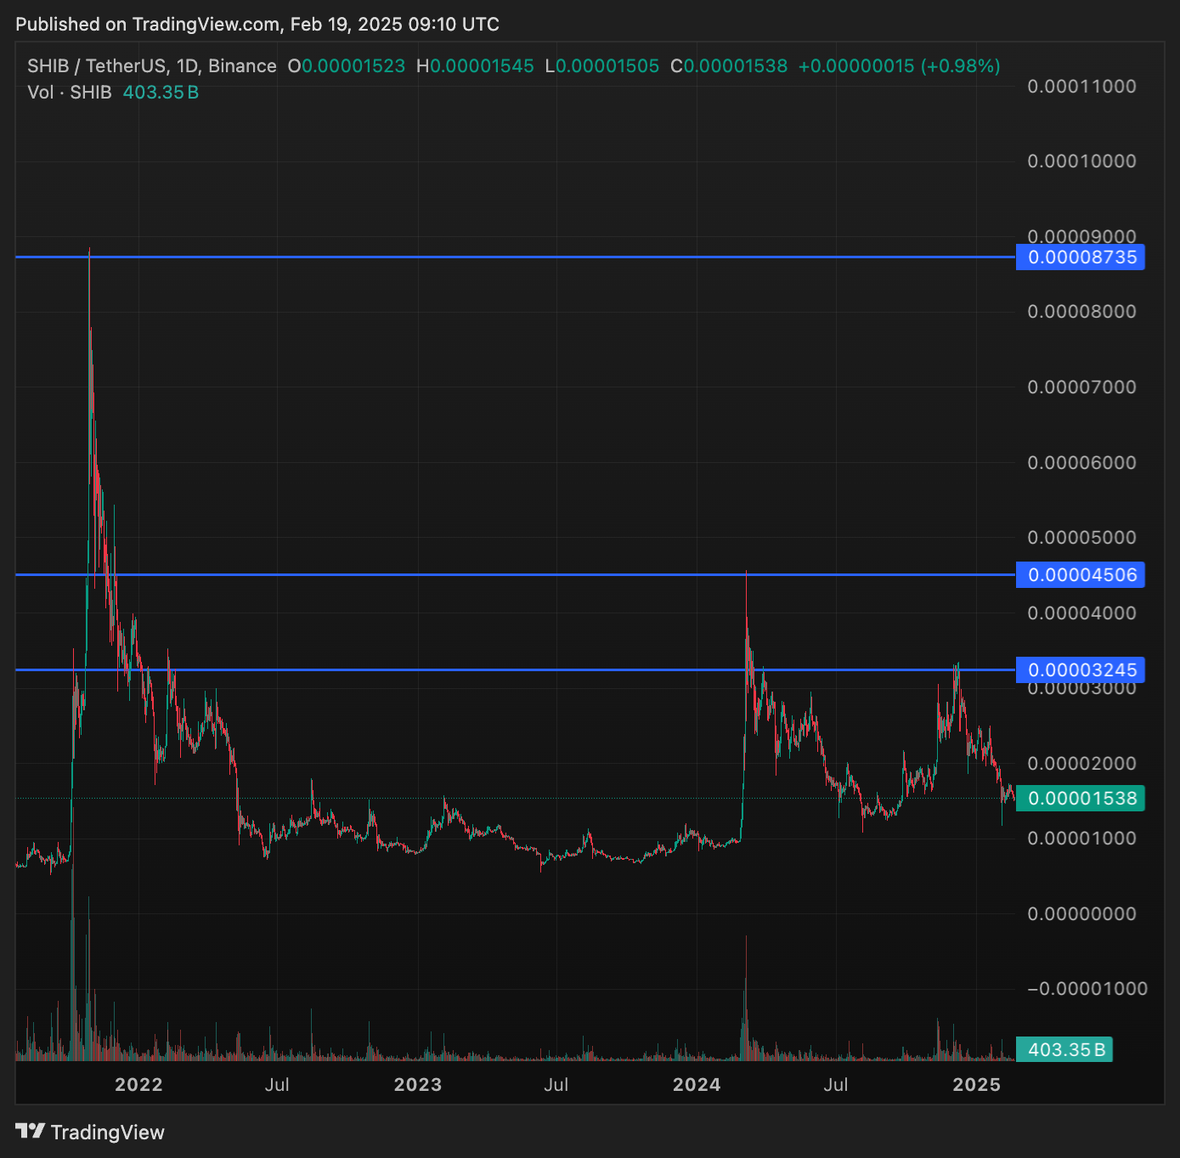Click the open value O0.00001523
Viewport: 1180px width, 1158px height.
click(x=347, y=65)
